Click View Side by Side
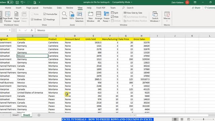 tap(133, 13)
